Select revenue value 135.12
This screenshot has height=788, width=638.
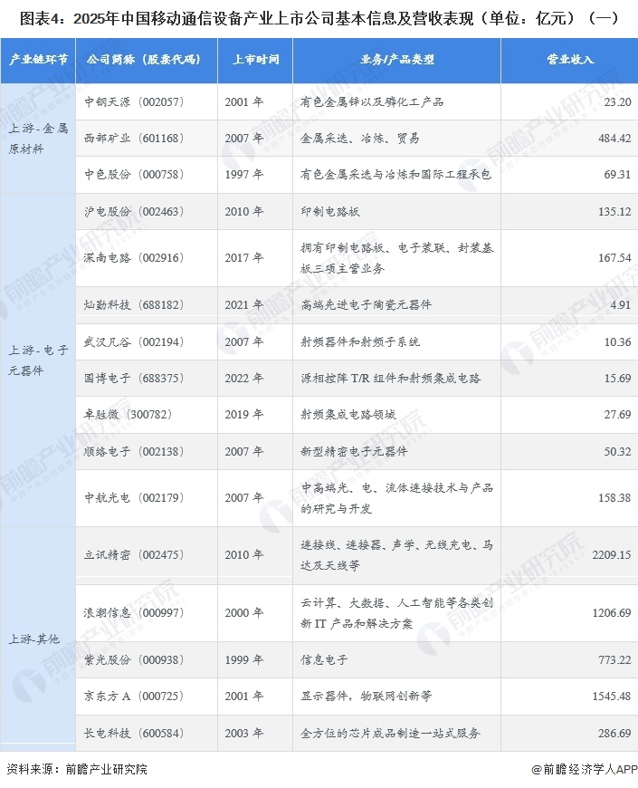coord(614,212)
